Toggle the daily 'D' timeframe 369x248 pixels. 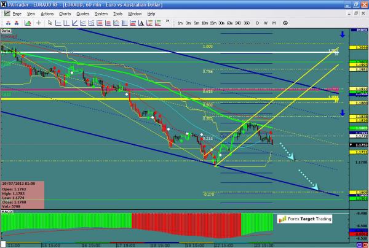click(x=257, y=23)
